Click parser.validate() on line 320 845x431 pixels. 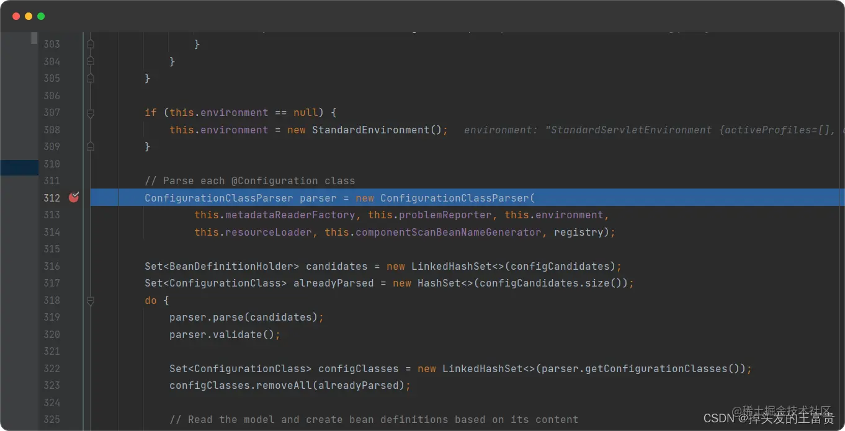[x=222, y=334]
